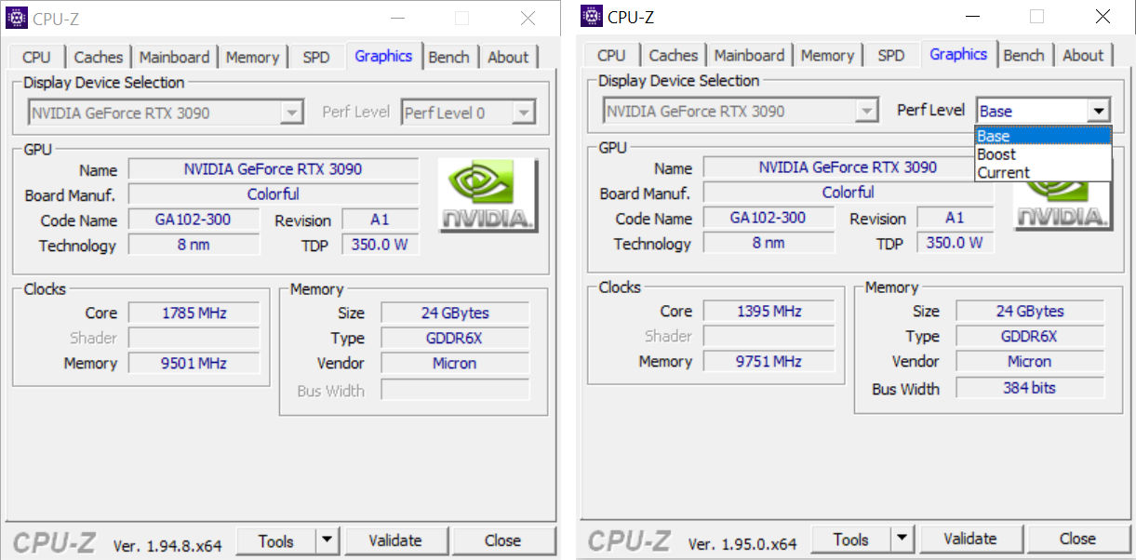Screen dimensions: 1136x560
Task: Open SPD tab in left window
Action: tap(316, 57)
